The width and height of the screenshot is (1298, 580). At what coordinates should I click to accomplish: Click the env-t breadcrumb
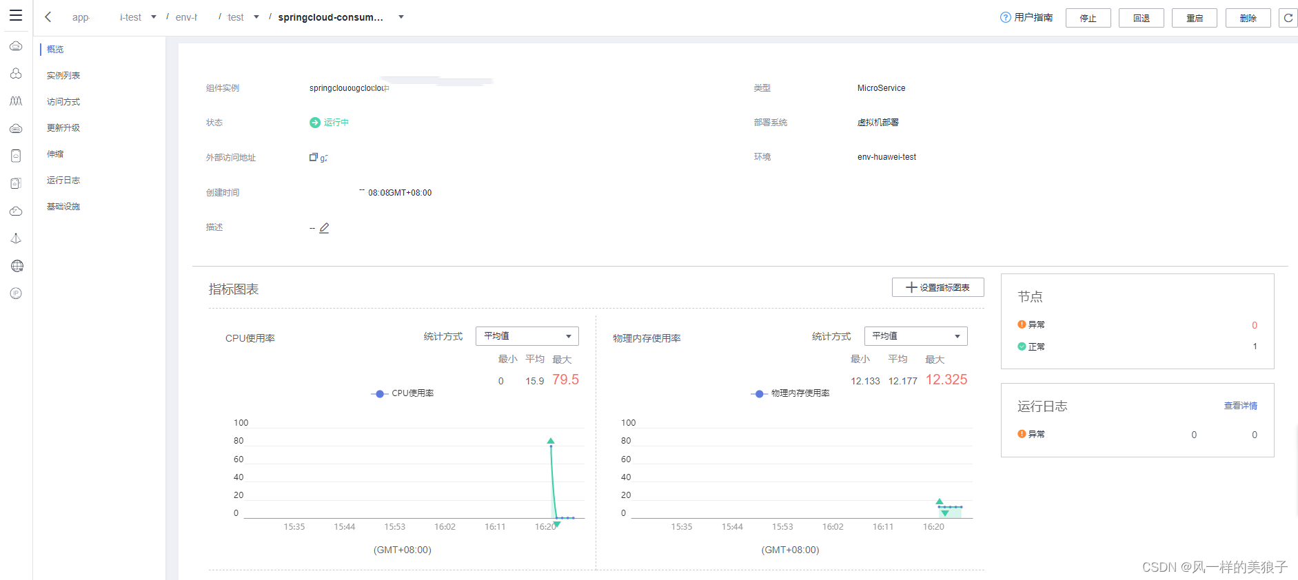pyautogui.click(x=186, y=17)
